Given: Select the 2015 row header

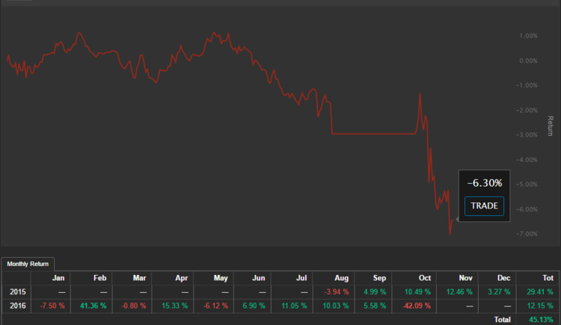Looking at the screenshot, I should [16, 292].
